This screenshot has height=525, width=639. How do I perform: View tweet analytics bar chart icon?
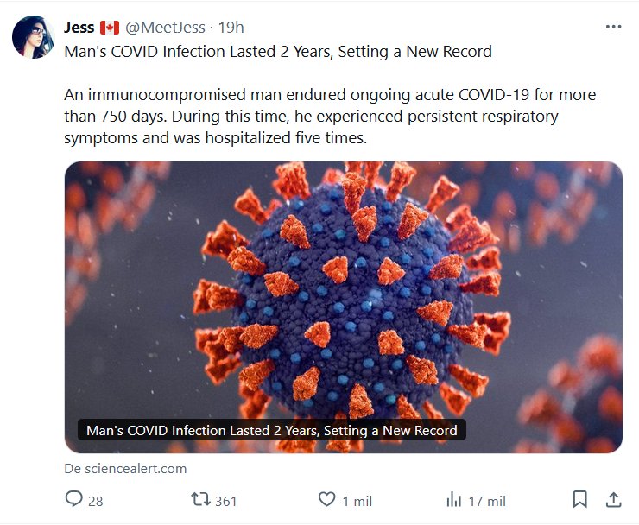click(x=454, y=499)
